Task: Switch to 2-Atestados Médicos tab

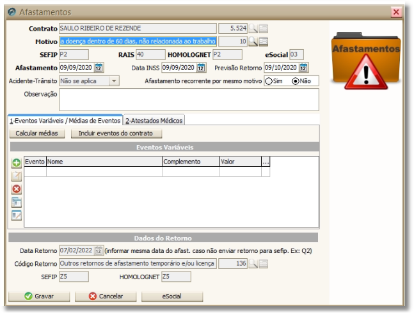Action: pos(154,121)
